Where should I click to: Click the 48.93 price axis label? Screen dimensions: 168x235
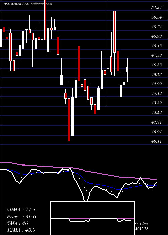pyautogui.click(x=157, y=36)
